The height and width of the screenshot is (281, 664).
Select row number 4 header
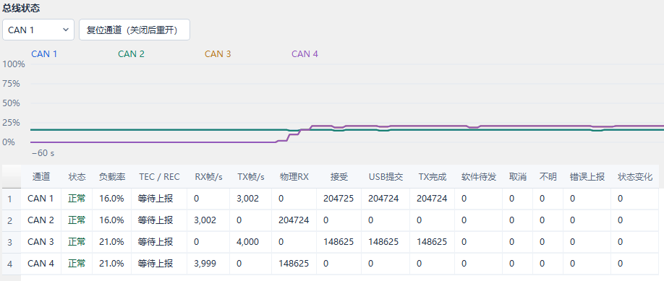pos(11,264)
